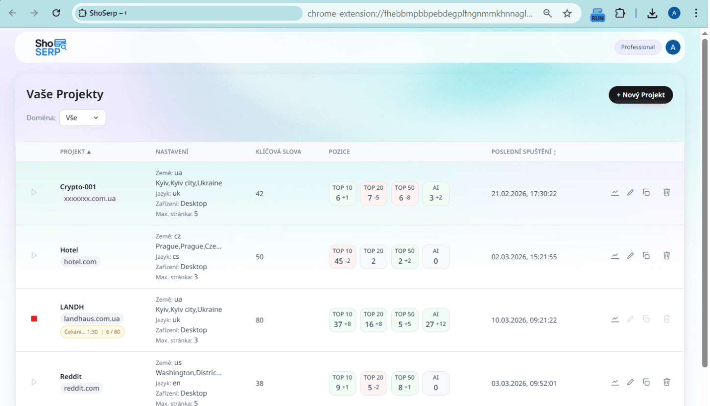
Task: Click Reddit TOP 50 badge showing 8
Action: point(404,383)
